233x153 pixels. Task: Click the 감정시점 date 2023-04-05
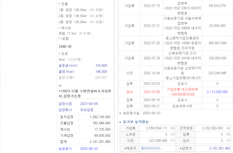(89, 104)
